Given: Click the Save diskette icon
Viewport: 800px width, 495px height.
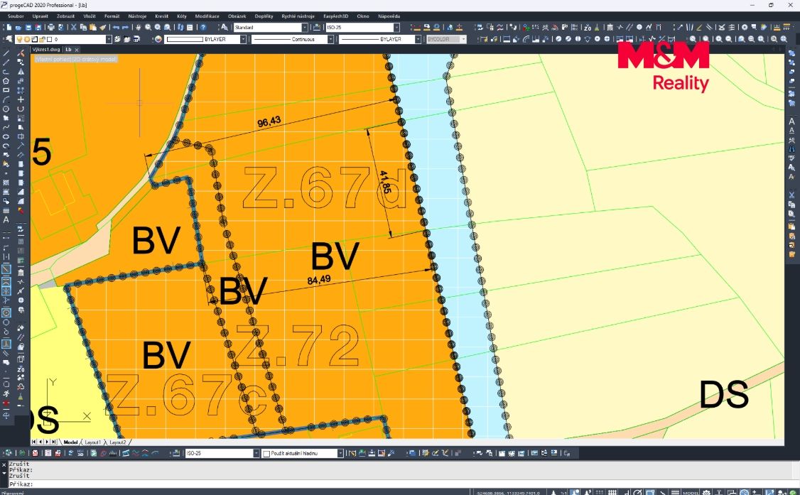Looking at the screenshot, I should 28,28.
